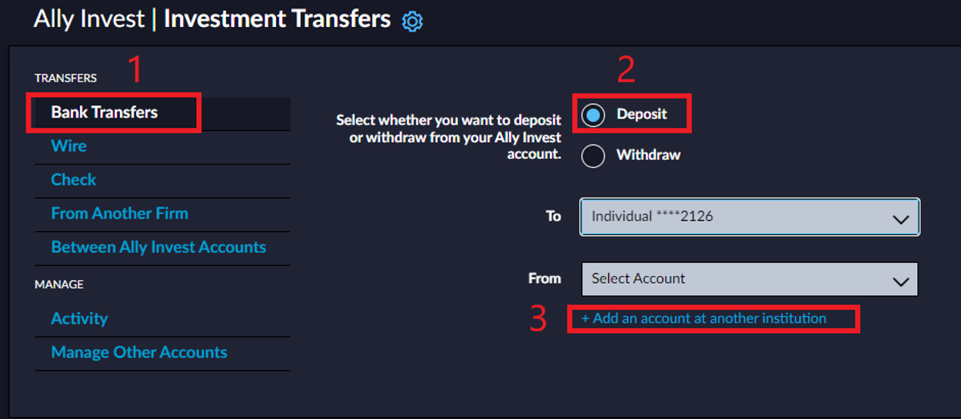
Task: Select the Withdraw radio button
Action: point(593,156)
